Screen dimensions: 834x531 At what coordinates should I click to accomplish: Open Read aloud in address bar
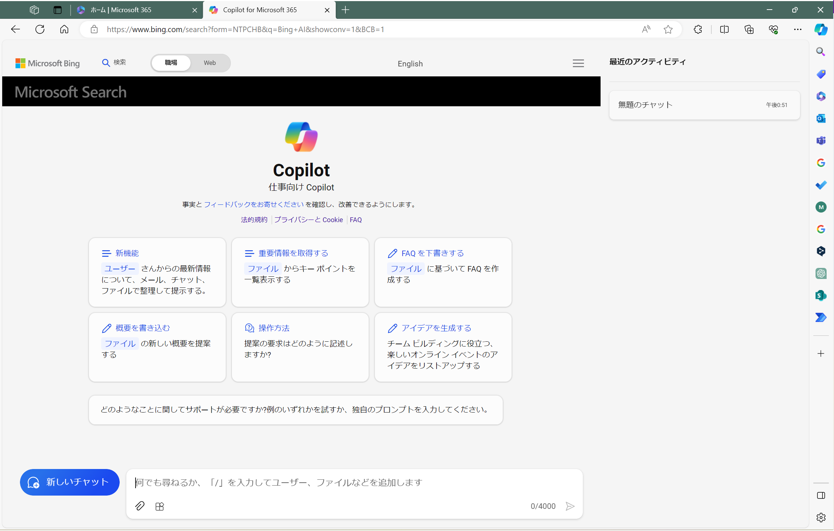(x=646, y=30)
